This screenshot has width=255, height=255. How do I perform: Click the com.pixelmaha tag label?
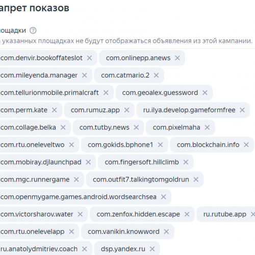click(176, 127)
